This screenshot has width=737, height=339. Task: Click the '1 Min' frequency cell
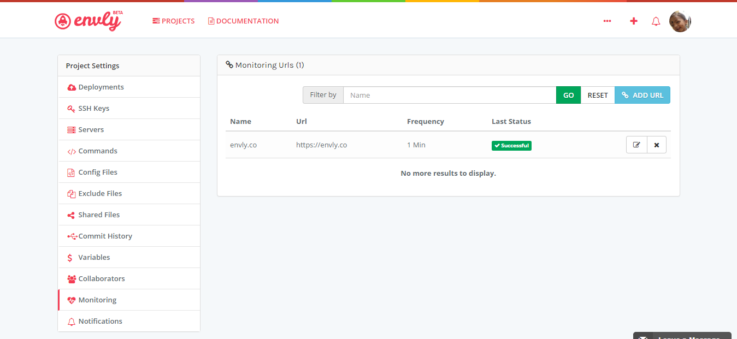[416, 145]
